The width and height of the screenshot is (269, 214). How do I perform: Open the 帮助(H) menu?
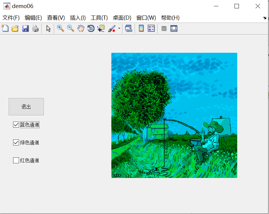170,18
